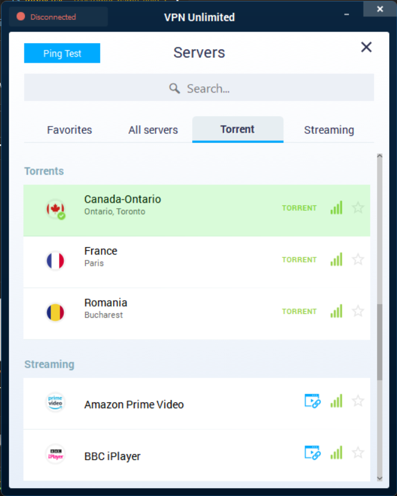Select the Torrent tab
Image resolution: width=397 pixels, height=496 pixels.
pyautogui.click(x=237, y=130)
